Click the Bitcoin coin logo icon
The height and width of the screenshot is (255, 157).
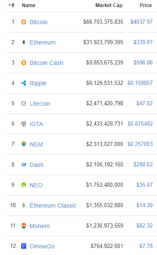tap(24, 22)
